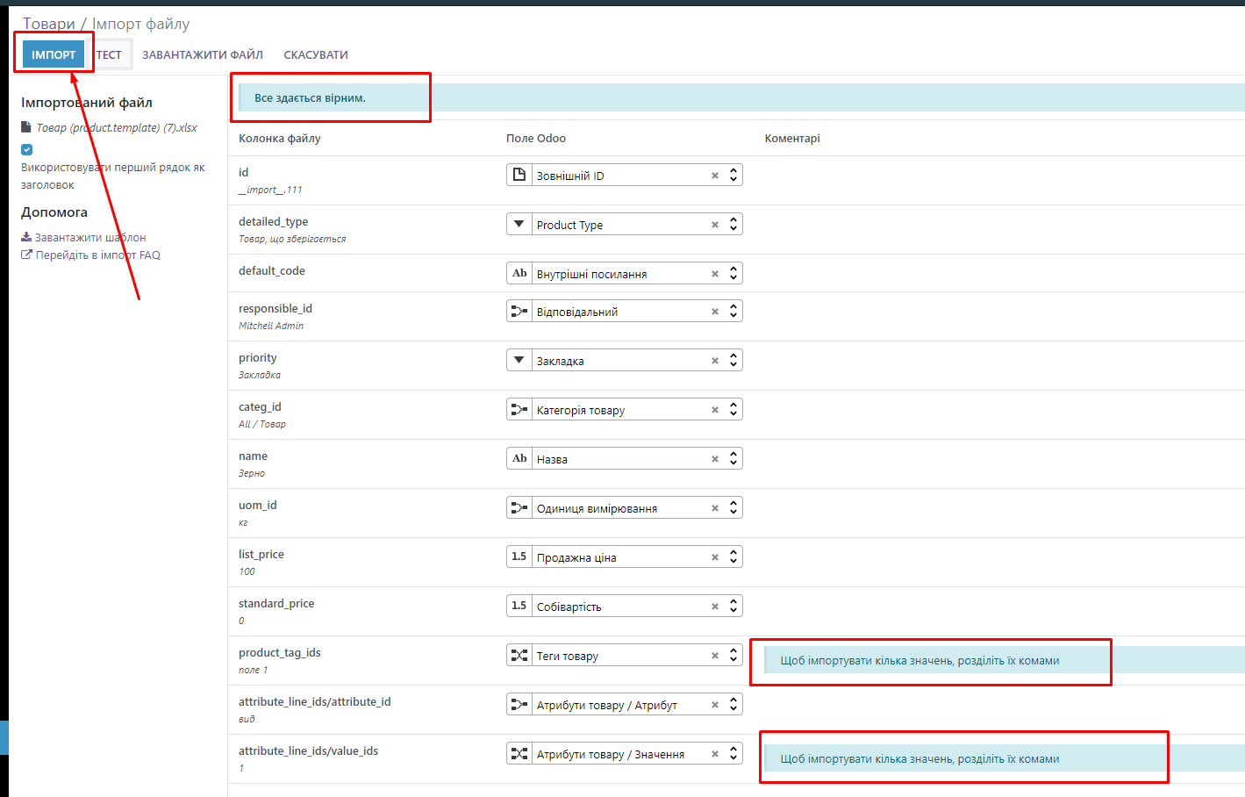Click the relation icon beside Відповідальний

[x=519, y=311]
